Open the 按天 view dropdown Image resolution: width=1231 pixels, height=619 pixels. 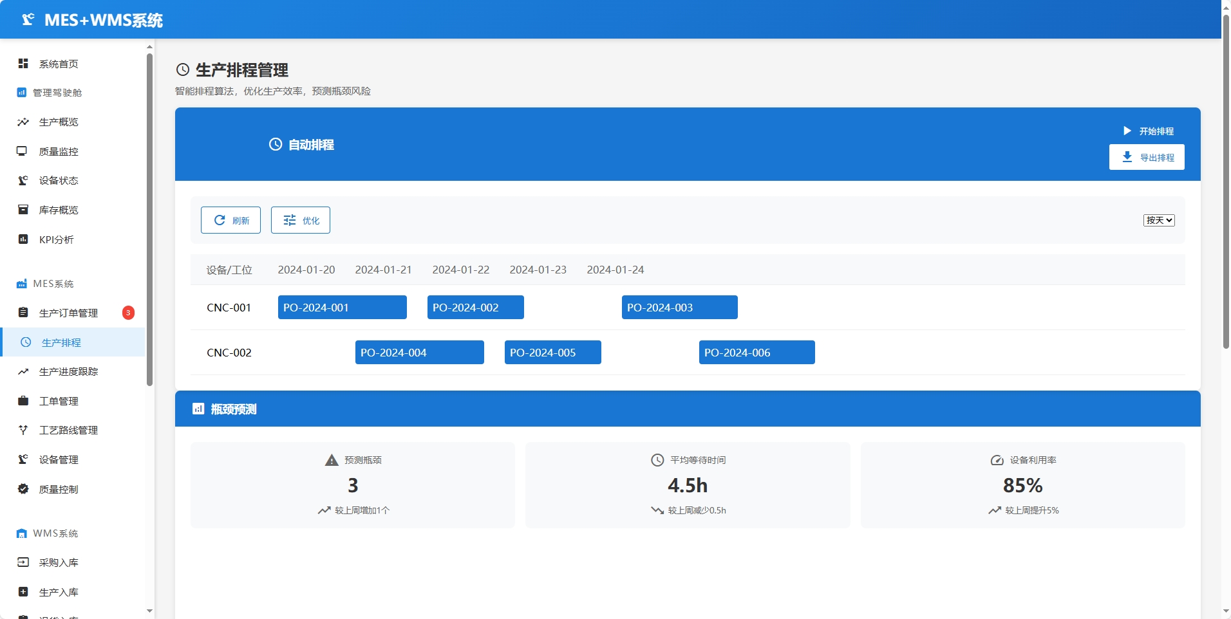[1159, 220]
